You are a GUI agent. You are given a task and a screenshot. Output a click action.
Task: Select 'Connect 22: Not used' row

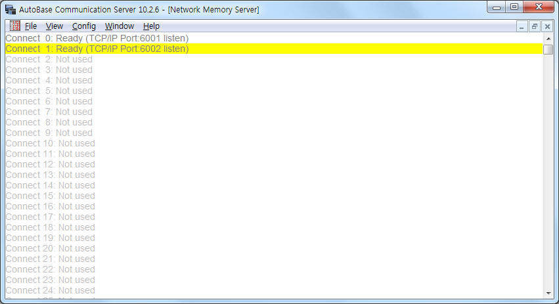point(274,269)
